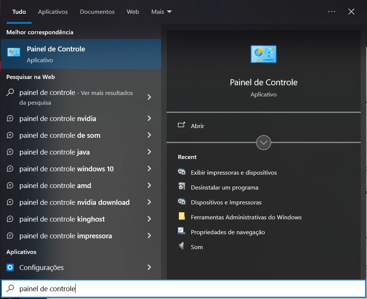Screen dimensions: 367x299
Task: Click the open-window icon next to Abrir
Action: [x=181, y=125]
